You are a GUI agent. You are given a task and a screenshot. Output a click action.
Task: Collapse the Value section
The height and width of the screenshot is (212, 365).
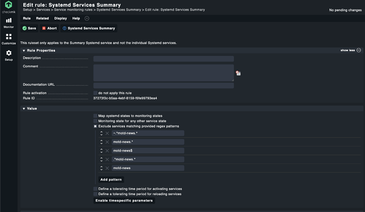[24, 108]
